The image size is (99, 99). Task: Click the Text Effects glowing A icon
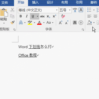click(x=21, y=23)
